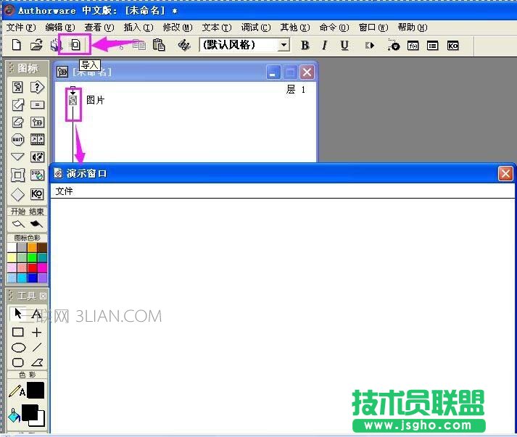Toggle Italic text formatting
This screenshot has width=517, height=437.
324,45
